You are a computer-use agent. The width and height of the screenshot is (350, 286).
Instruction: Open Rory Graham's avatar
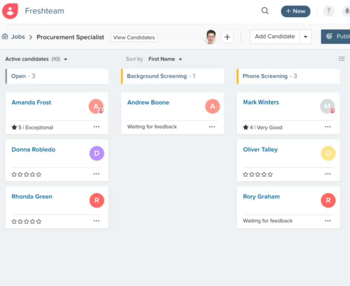(x=328, y=200)
